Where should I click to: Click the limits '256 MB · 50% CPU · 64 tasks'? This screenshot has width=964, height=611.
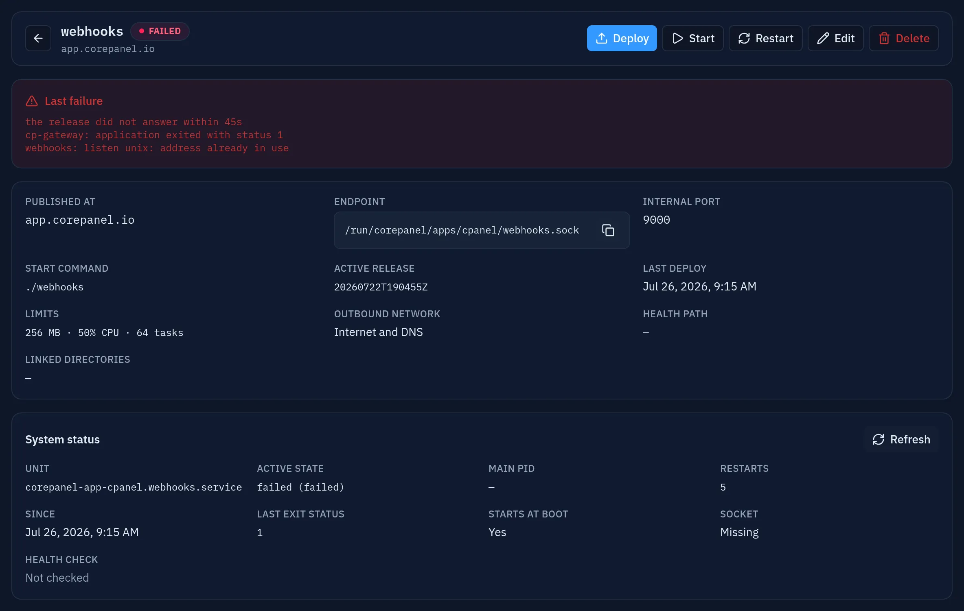click(x=104, y=333)
